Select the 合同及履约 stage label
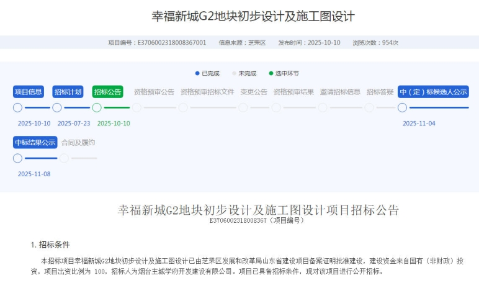 click(78, 143)
